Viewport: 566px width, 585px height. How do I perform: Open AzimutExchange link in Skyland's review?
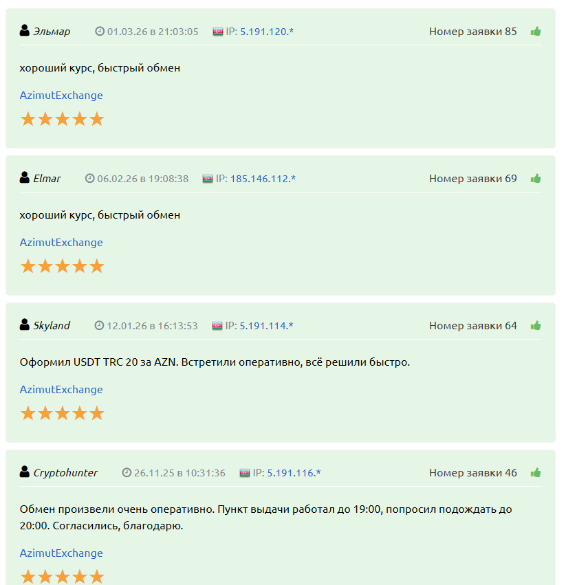61,390
